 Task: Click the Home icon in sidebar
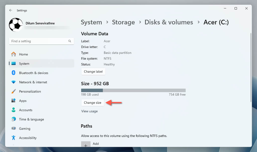14,54
